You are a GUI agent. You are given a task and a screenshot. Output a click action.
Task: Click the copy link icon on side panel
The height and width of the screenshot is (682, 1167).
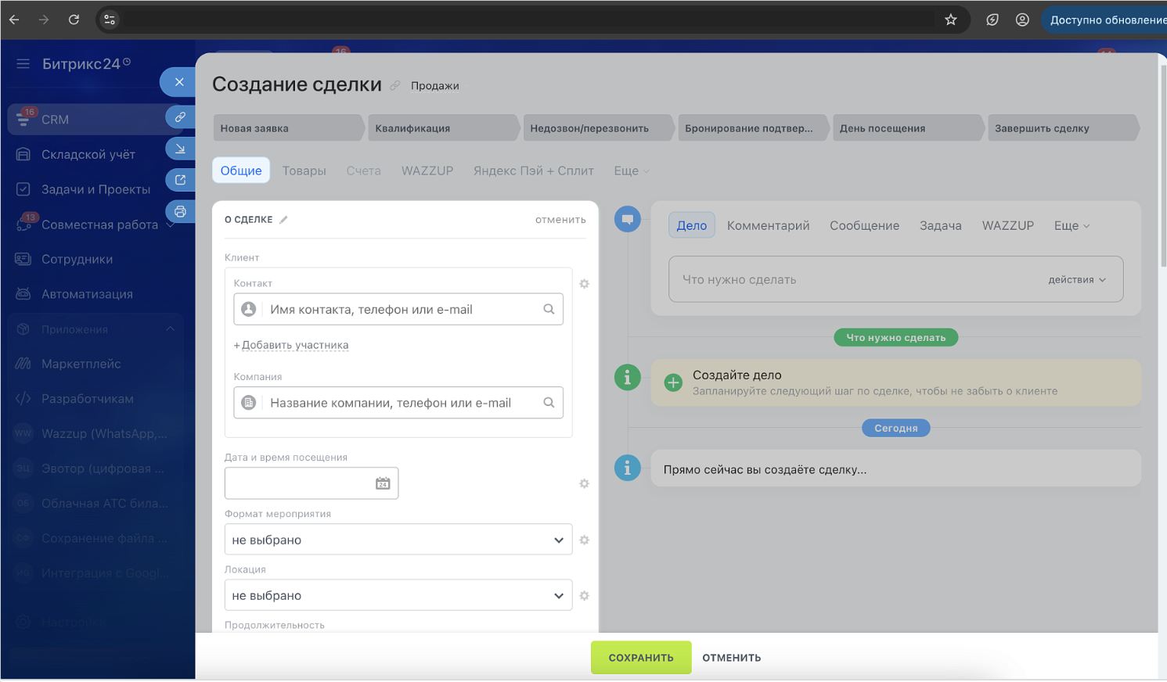pyautogui.click(x=180, y=117)
